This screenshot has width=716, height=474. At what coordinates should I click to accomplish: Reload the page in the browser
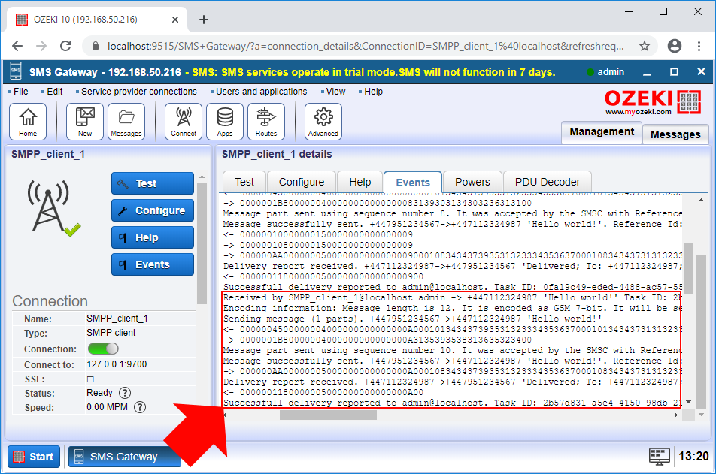pyautogui.click(x=65, y=46)
